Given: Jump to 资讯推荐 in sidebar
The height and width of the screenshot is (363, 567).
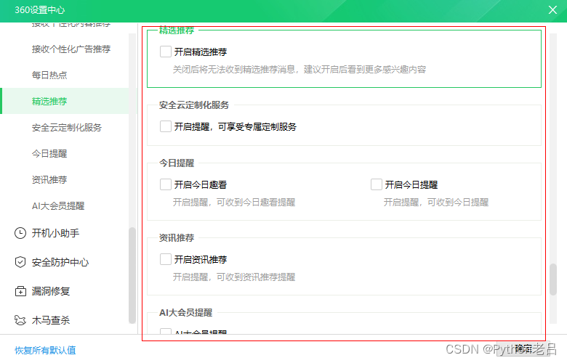Looking at the screenshot, I should click(x=49, y=179).
